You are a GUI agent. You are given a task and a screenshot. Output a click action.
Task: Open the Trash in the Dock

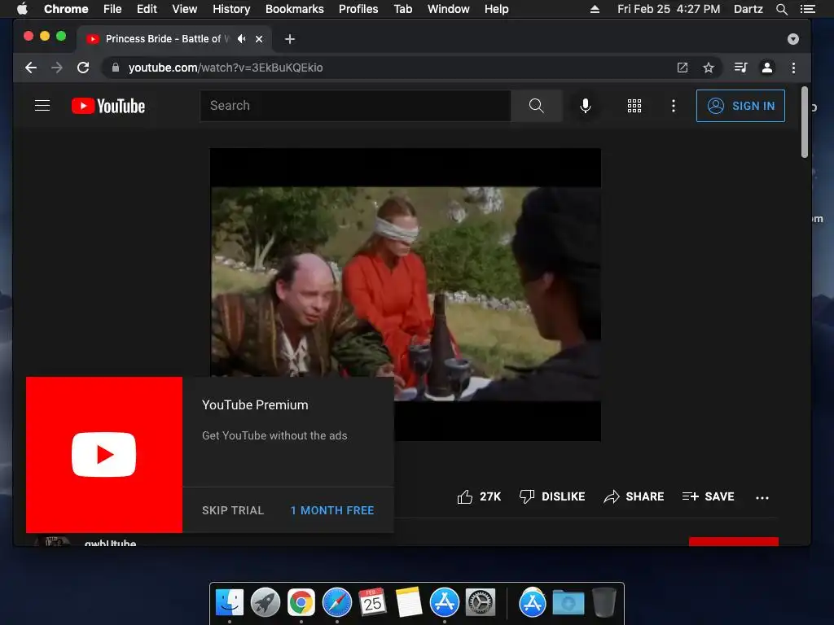pos(604,602)
